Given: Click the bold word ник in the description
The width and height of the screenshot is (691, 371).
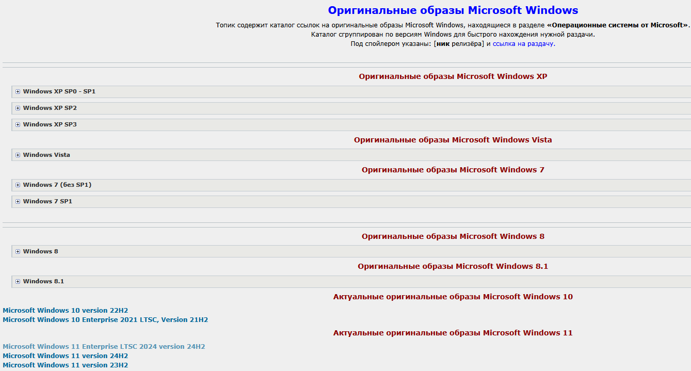Looking at the screenshot, I should (443, 44).
